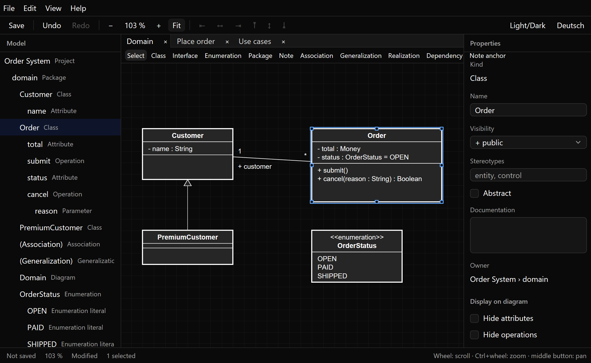
Task: Select the Class tool
Action: [158, 56]
